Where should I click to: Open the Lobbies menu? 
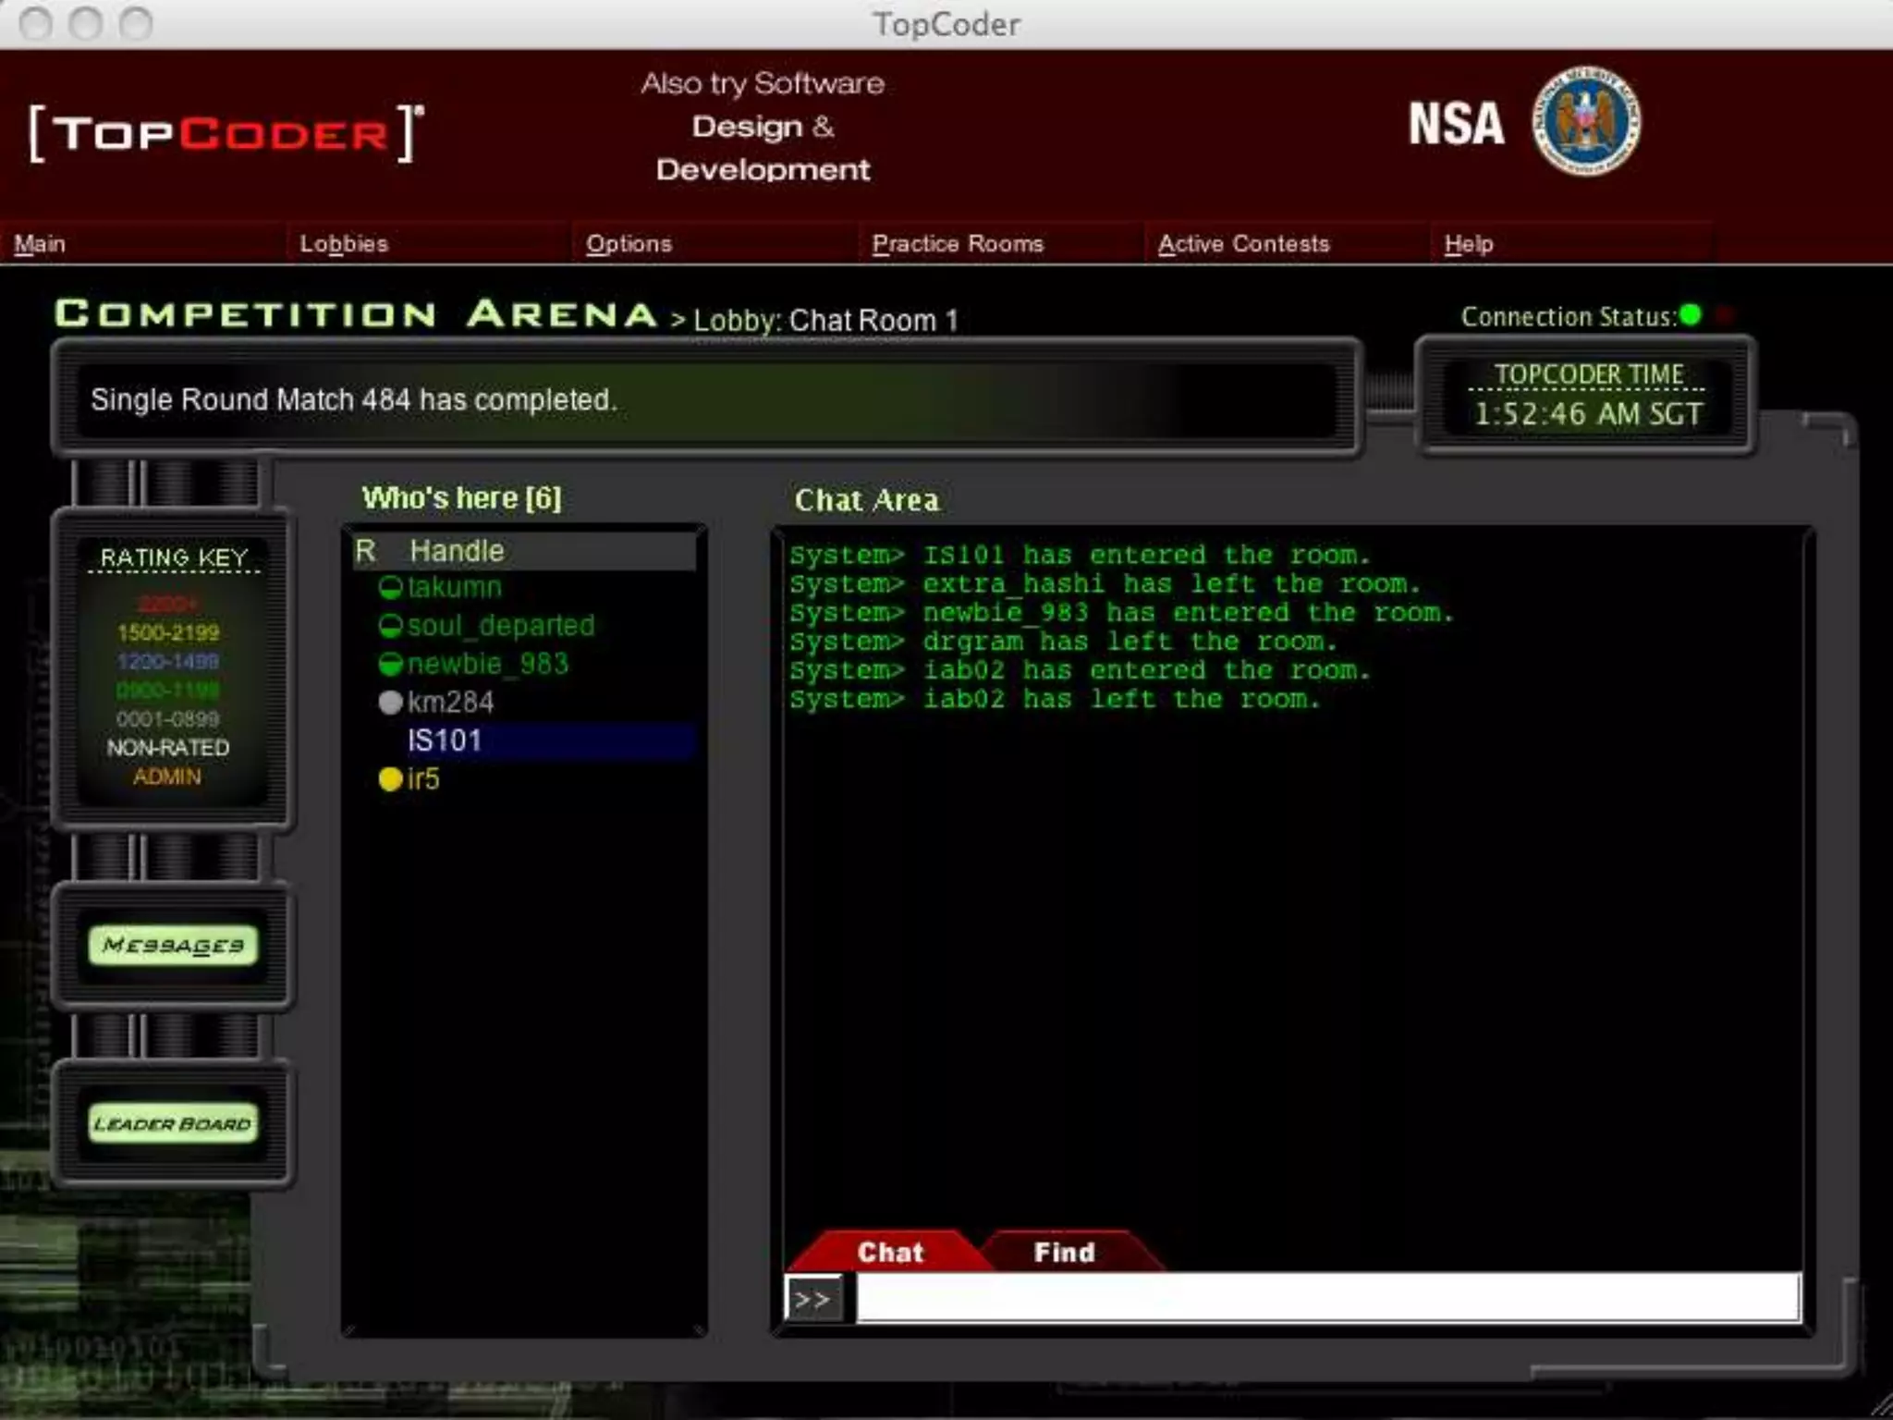click(x=344, y=244)
